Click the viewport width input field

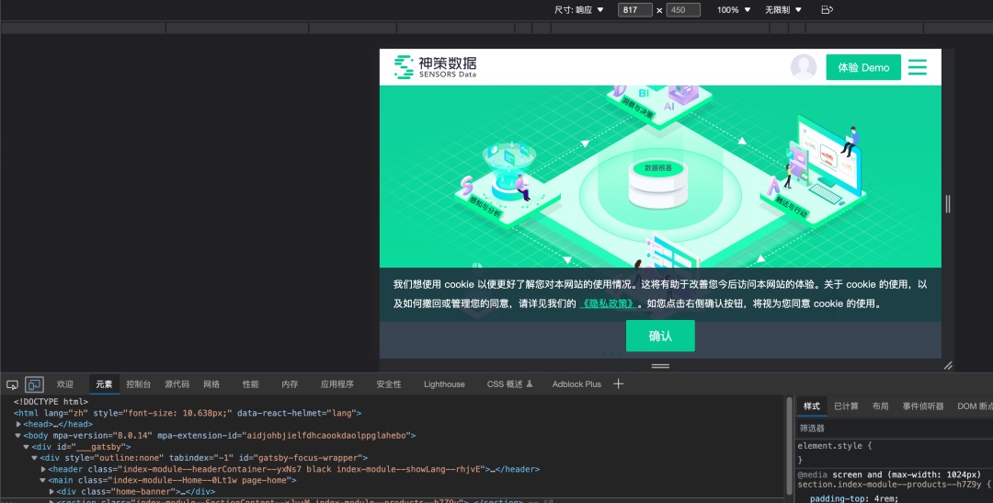coord(634,10)
